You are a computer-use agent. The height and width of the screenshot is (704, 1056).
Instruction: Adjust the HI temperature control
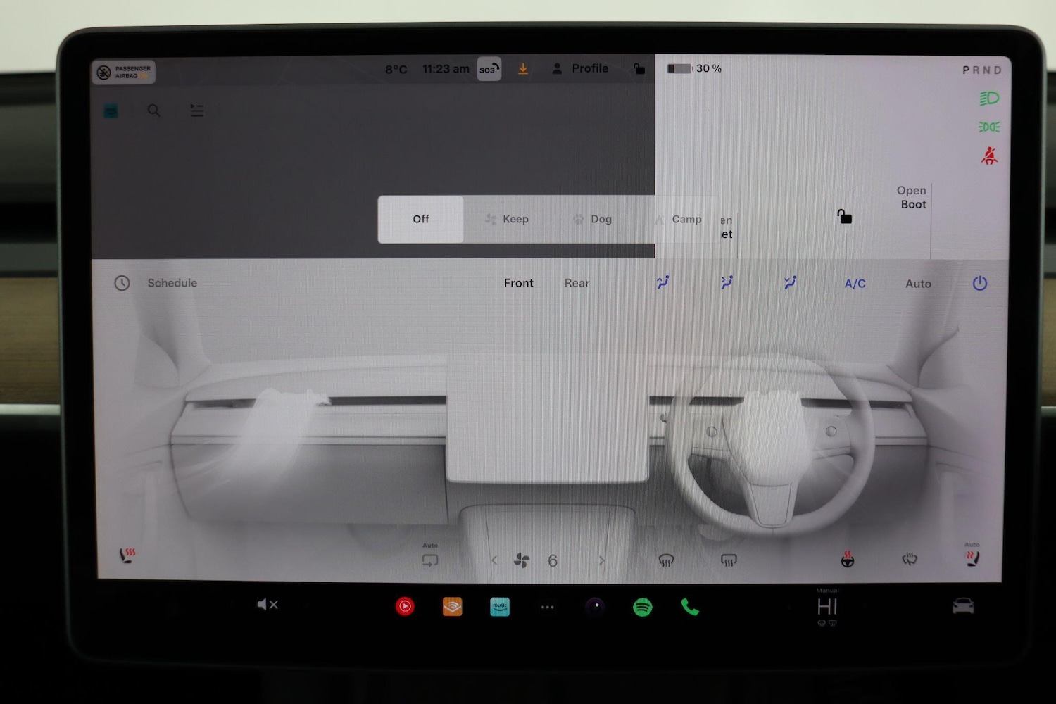pyautogui.click(x=826, y=607)
